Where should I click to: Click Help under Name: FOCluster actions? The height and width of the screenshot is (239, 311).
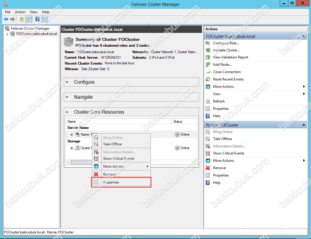click(x=217, y=183)
